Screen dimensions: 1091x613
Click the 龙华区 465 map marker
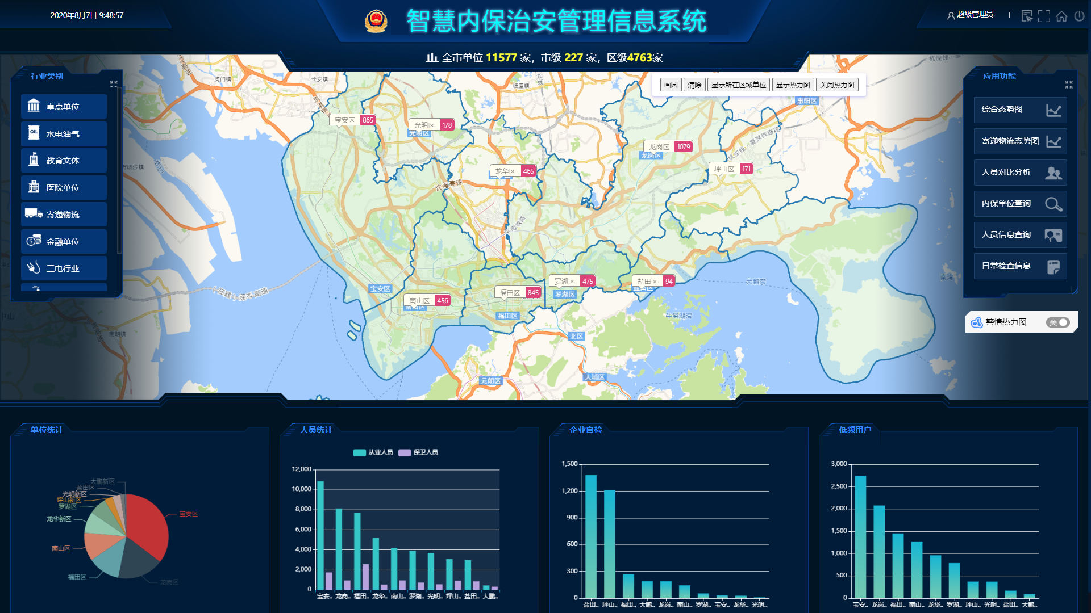point(513,171)
